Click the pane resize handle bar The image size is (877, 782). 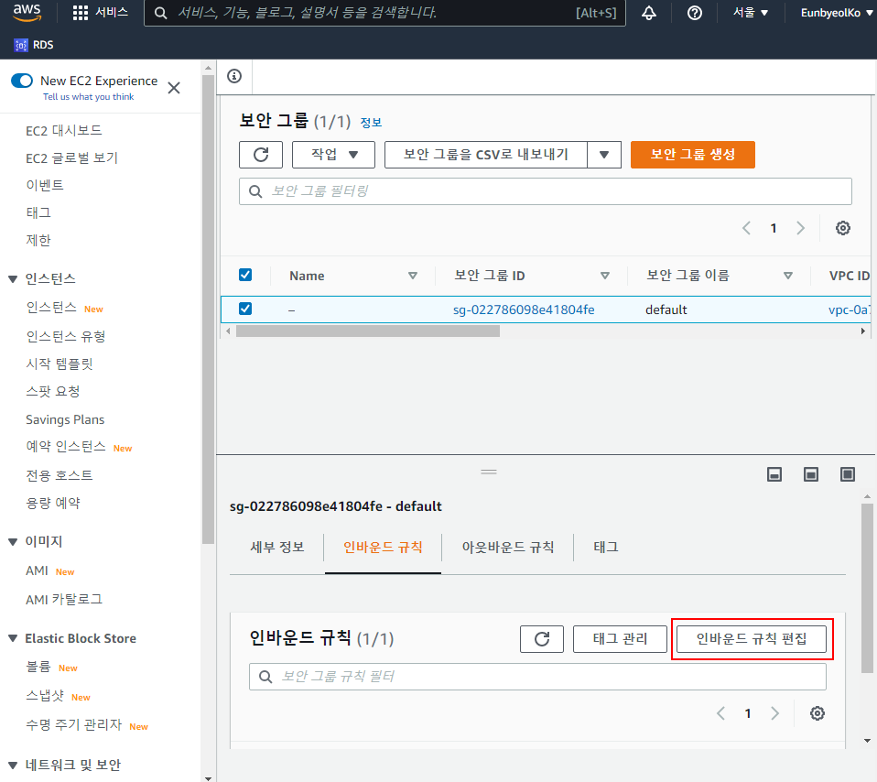click(489, 472)
